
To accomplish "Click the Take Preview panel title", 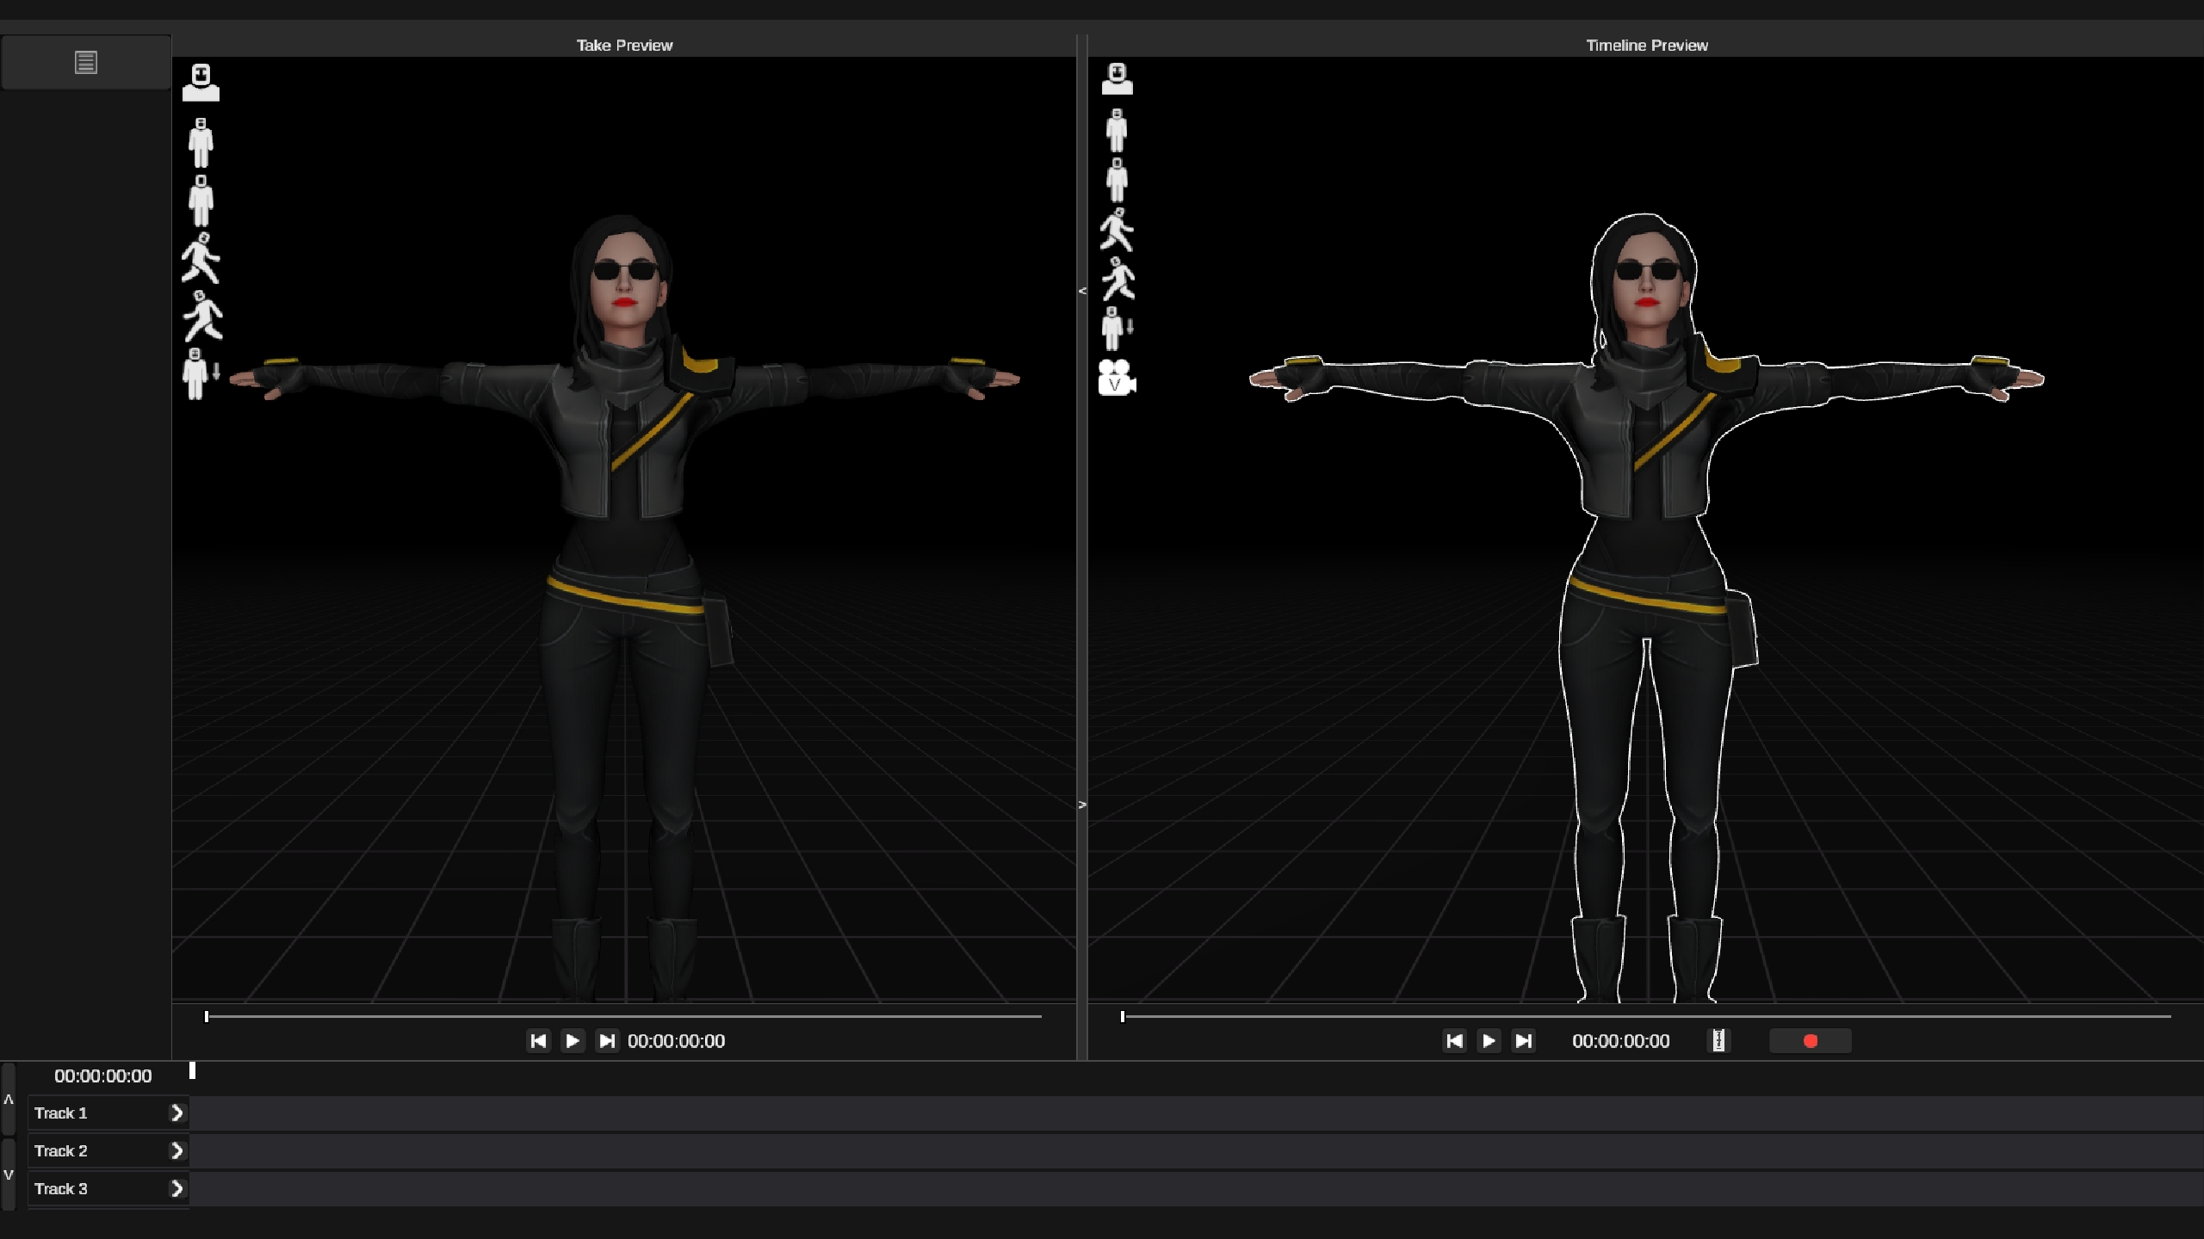I will coord(624,46).
